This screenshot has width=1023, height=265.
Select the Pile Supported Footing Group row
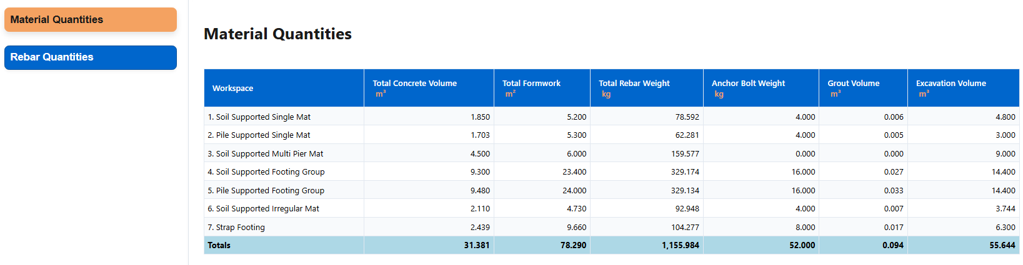pyautogui.click(x=266, y=191)
